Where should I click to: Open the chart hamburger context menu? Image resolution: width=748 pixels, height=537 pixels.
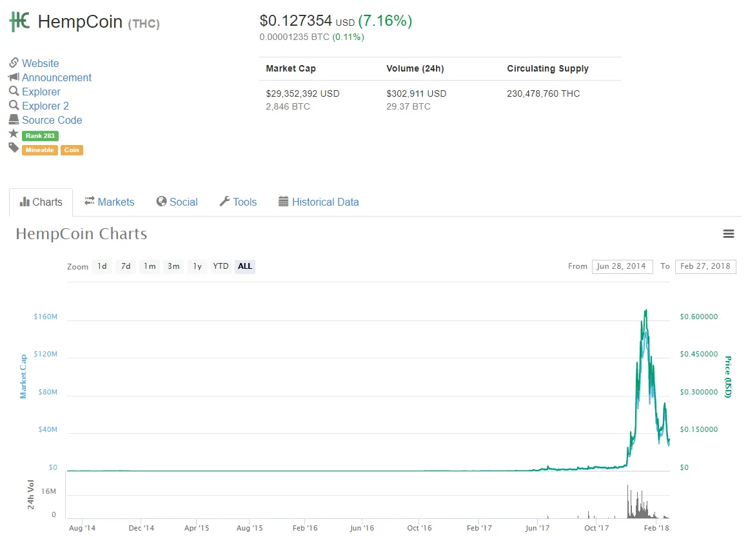[x=729, y=233]
